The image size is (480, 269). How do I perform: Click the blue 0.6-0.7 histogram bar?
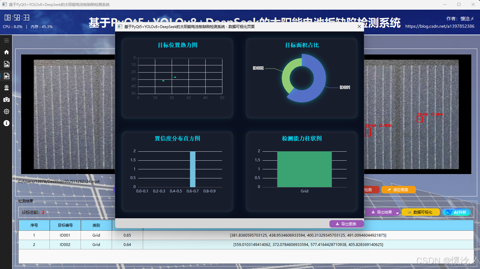193,169
